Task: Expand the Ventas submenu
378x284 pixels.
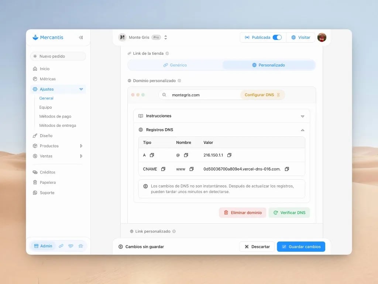Action: click(81, 156)
